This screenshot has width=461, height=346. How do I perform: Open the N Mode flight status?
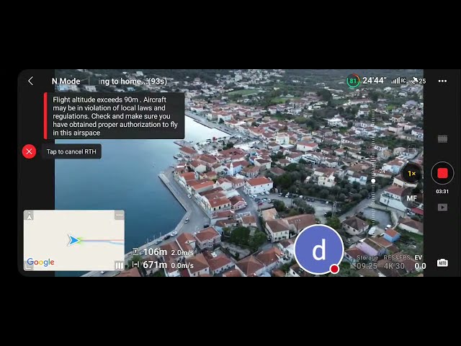pos(66,81)
